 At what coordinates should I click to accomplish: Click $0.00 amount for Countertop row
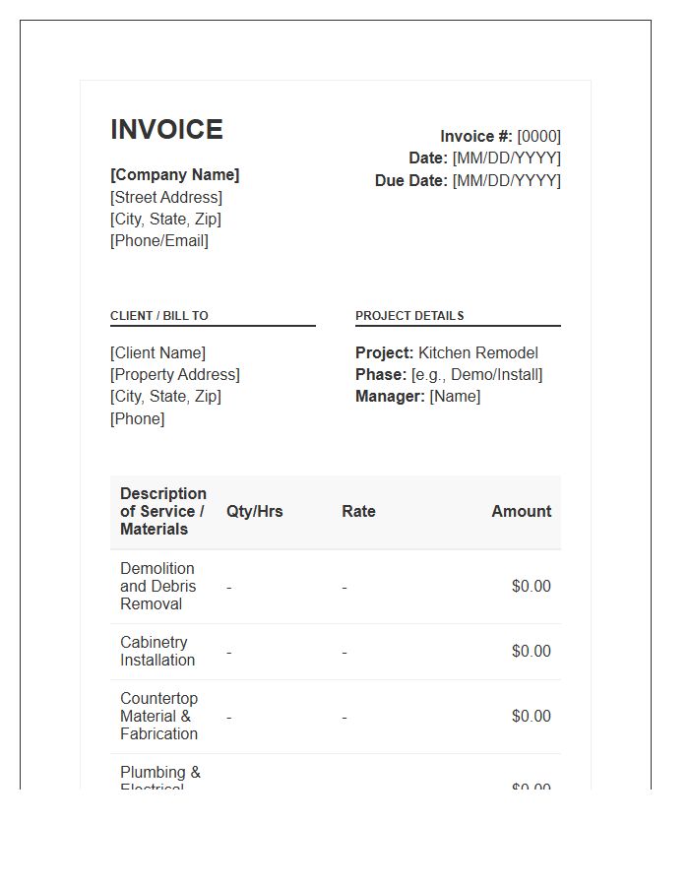click(532, 716)
